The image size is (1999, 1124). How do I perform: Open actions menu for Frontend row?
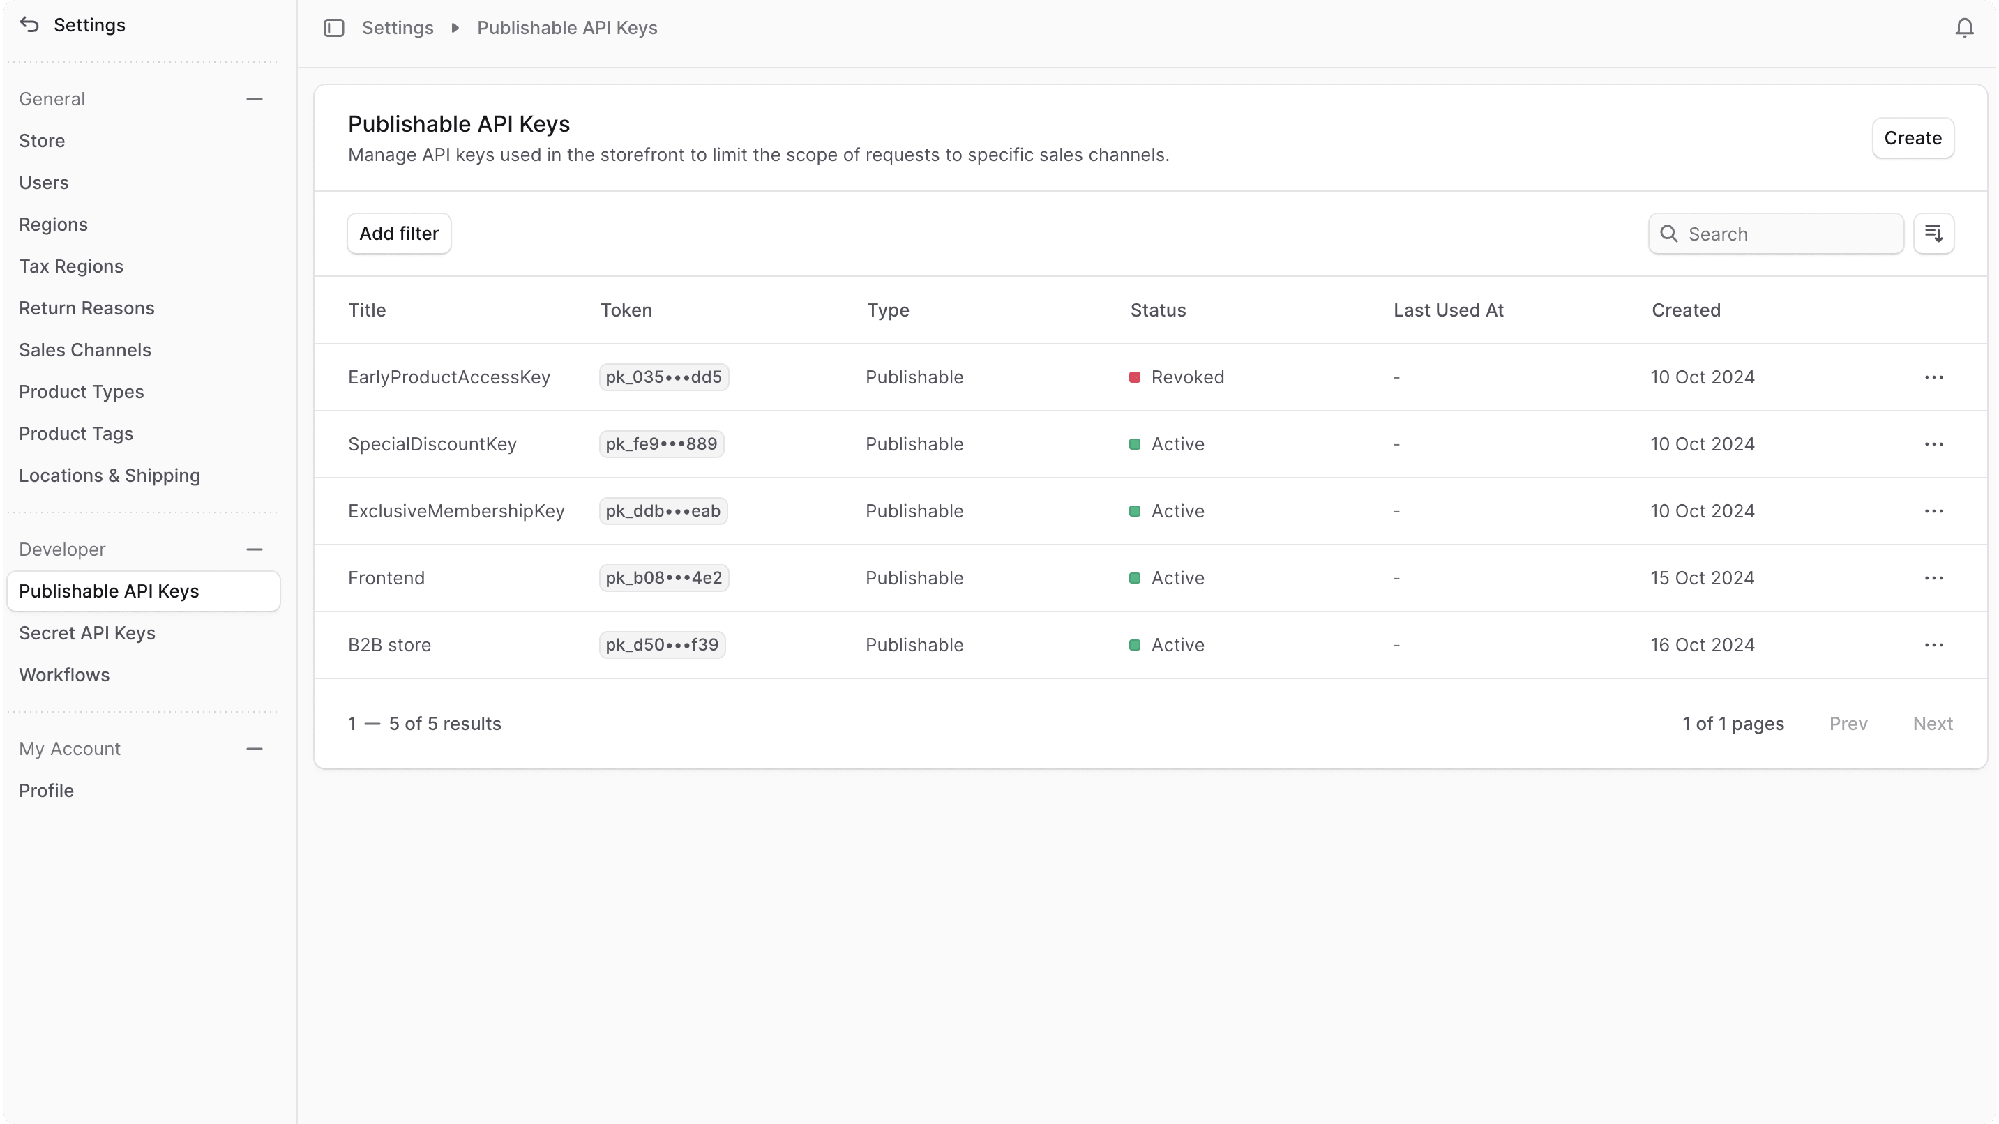tap(1933, 578)
